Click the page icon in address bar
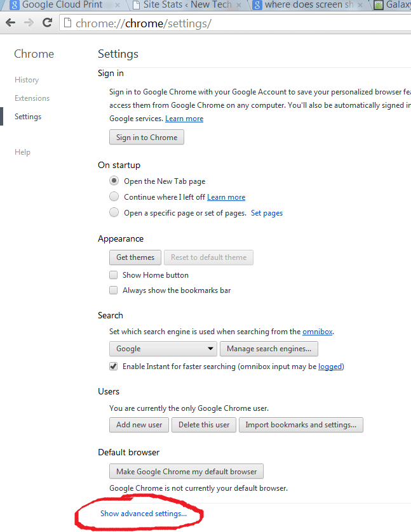Viewport: 411px width, 532px height. pyautogui.click(x=68, y=23)
